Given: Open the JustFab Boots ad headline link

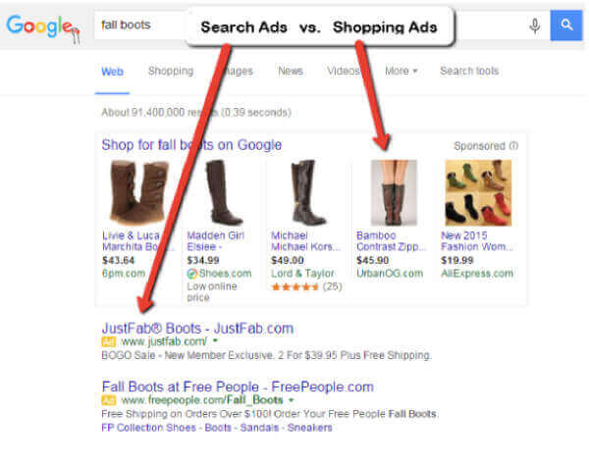Looking at the screenshot, I should pyautogui.click(x=197, y=329).
